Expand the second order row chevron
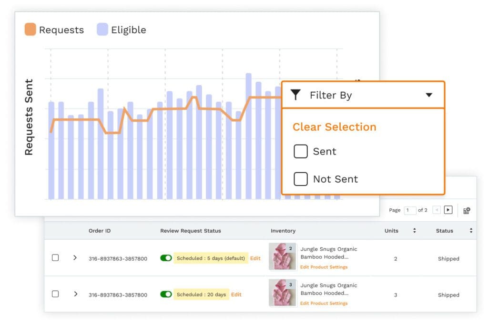 75,294
